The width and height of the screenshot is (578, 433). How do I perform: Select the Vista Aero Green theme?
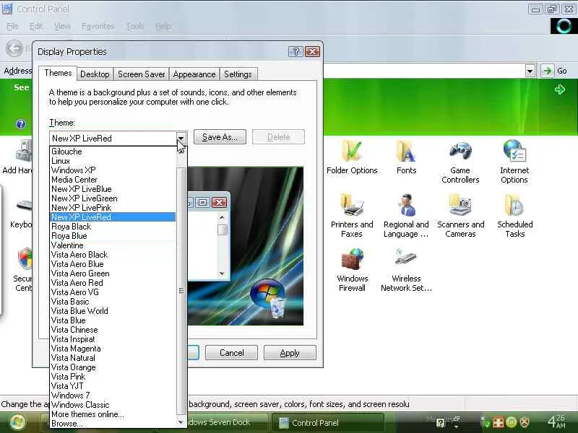pos(113,274)
